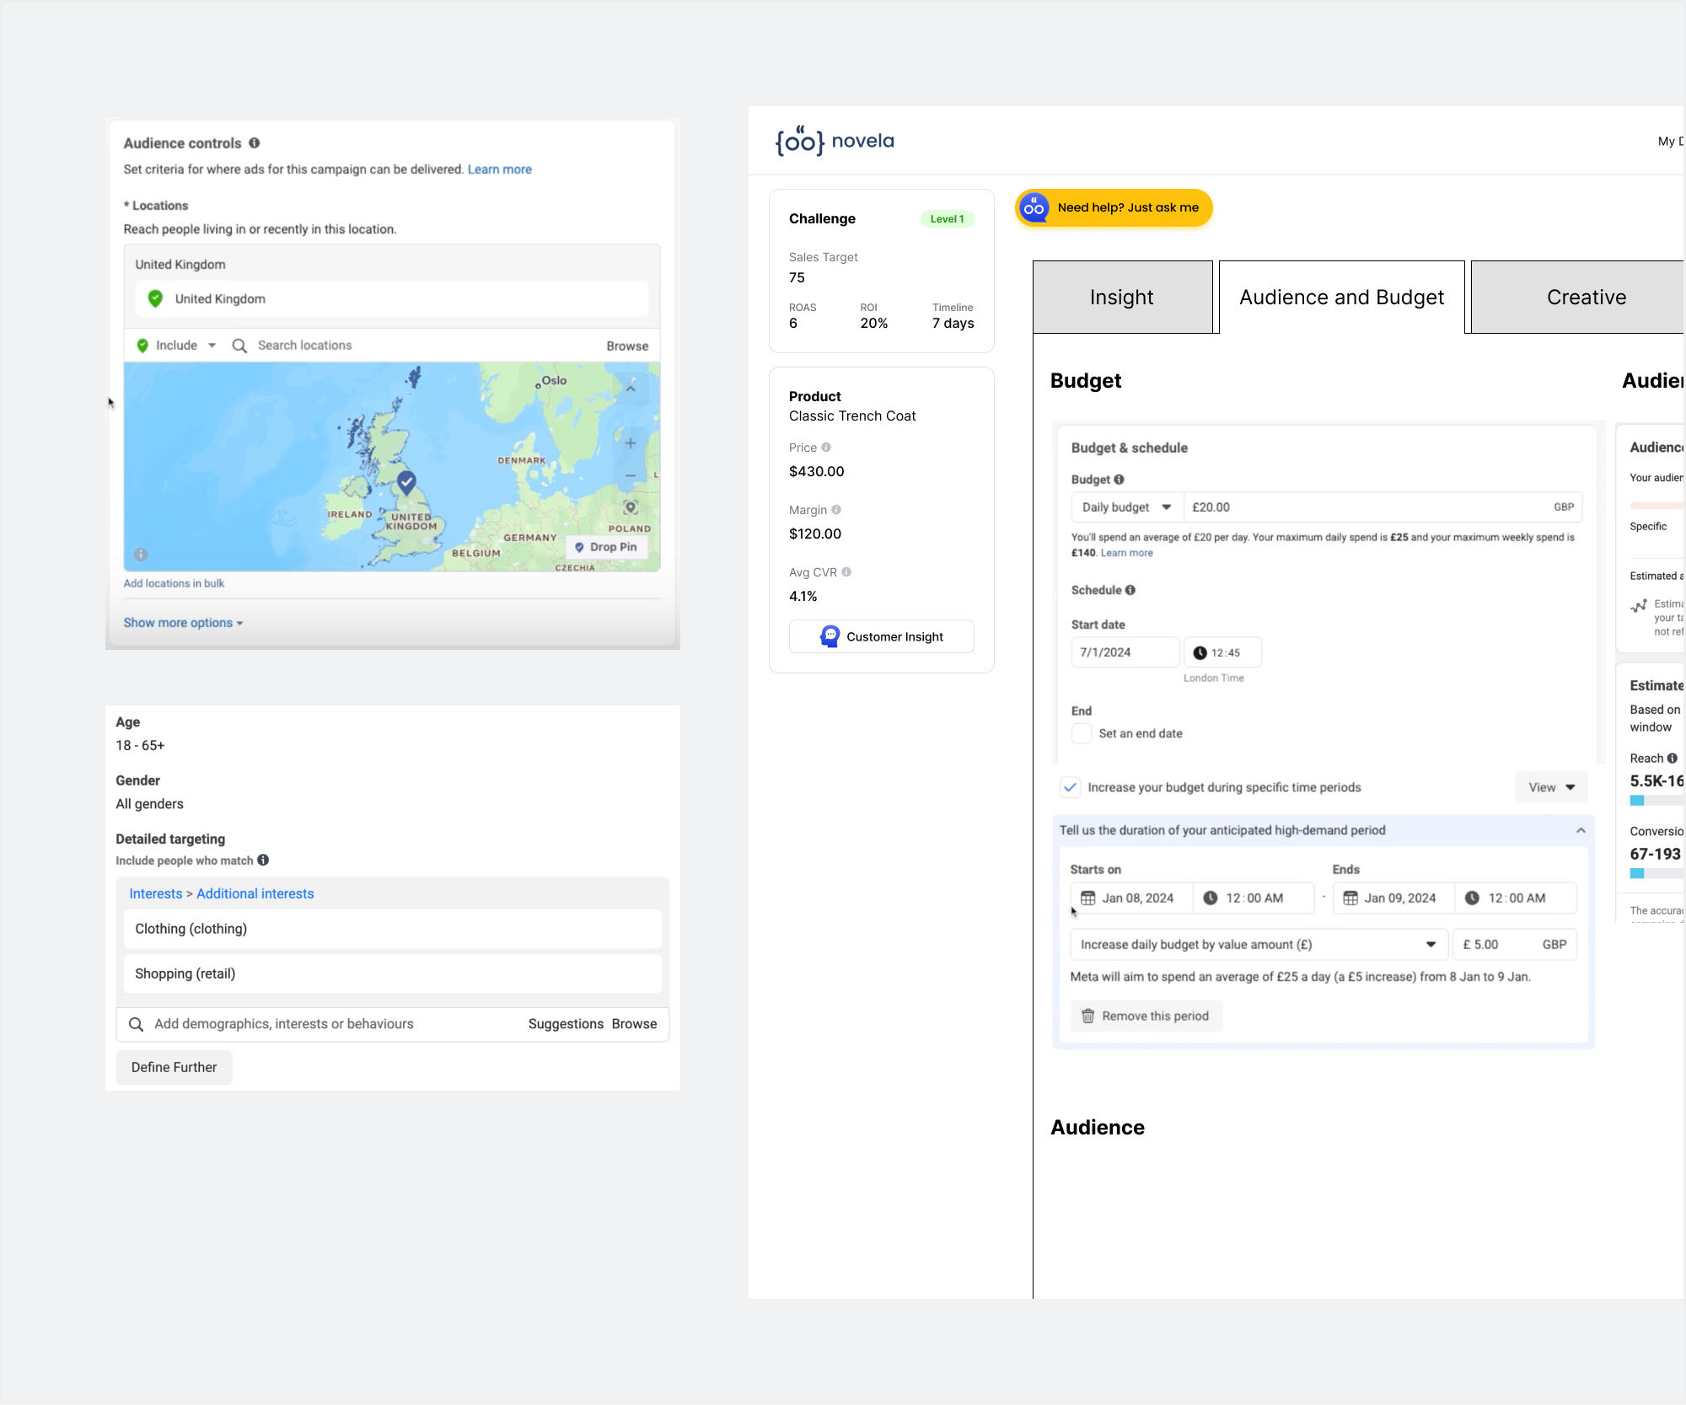This screenshot has width=1686, height=1405.
Task: Click the Starts on 12:00 AM time field
Action: 1254,898
